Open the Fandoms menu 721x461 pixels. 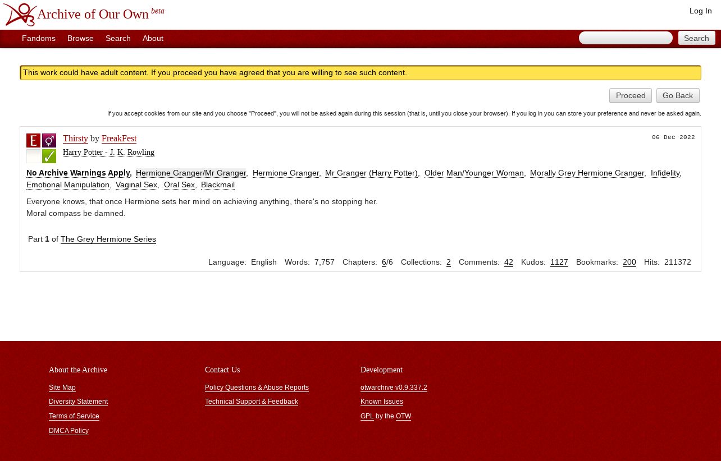tap(39, 38)
